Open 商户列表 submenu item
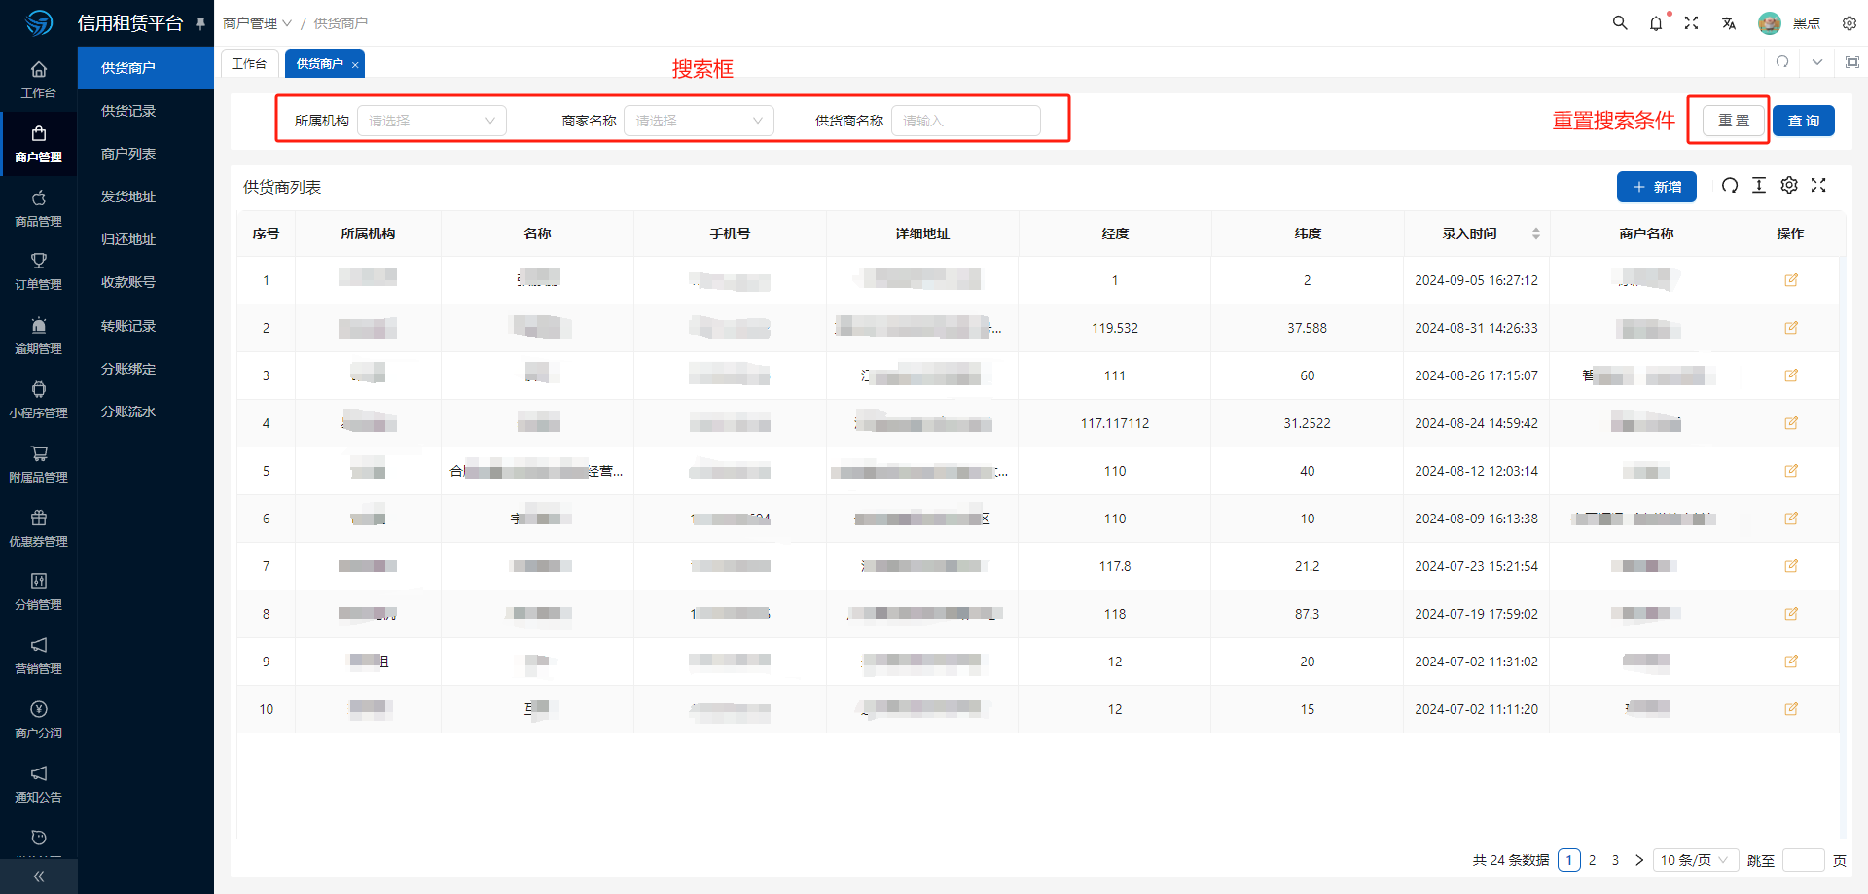This screenshot has width=1868, height=894. (146, 154)
